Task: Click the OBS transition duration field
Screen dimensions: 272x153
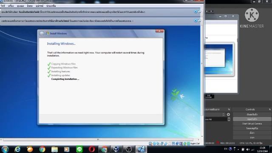Action: click(x=216, y=119)
